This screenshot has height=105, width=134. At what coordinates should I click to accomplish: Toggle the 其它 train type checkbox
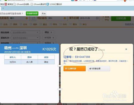tap(80, 24)
